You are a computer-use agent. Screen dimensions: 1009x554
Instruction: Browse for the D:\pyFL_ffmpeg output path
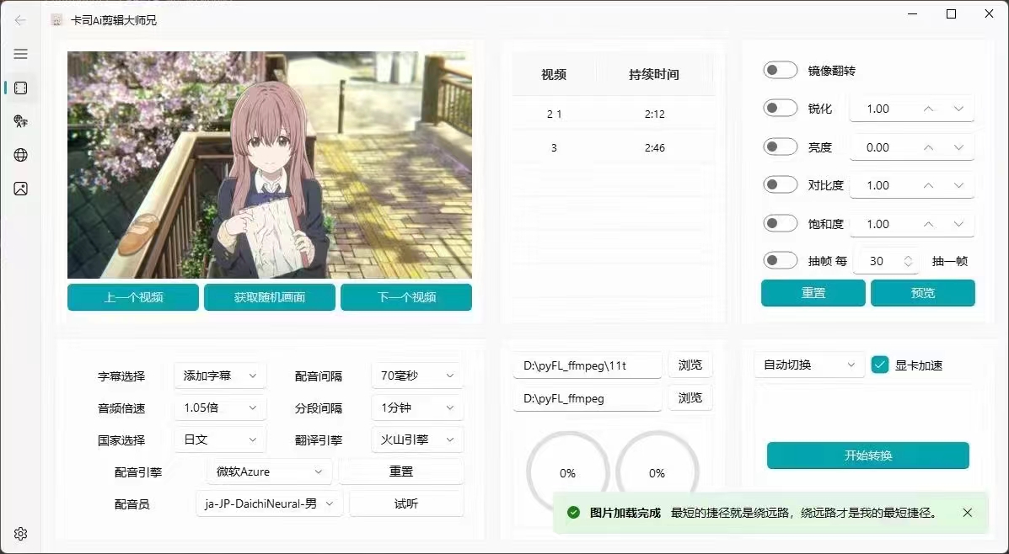pos(690,398)
